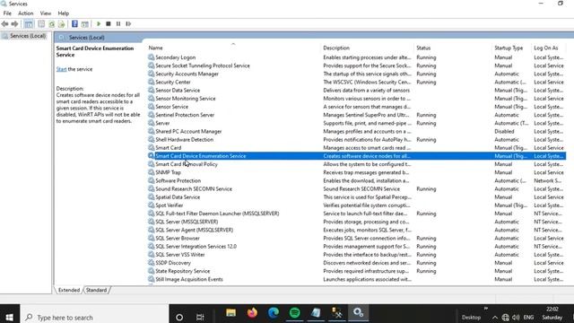Open the Action menu
The height and width of the screenshot is (323, 574).
26,13
